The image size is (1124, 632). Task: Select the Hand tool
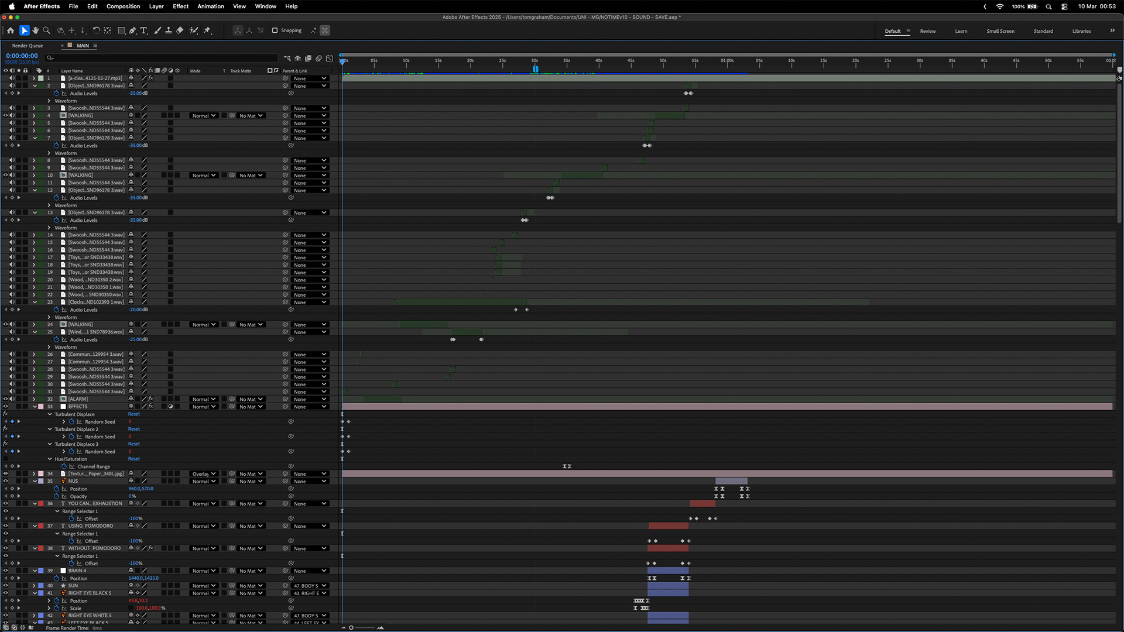pyautogui.click(x=35, y=30)
